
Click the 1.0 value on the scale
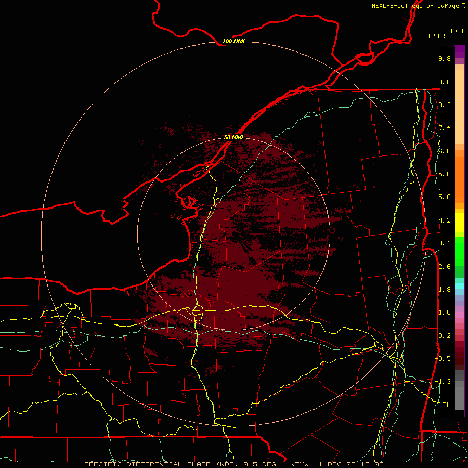pos(445,313)
